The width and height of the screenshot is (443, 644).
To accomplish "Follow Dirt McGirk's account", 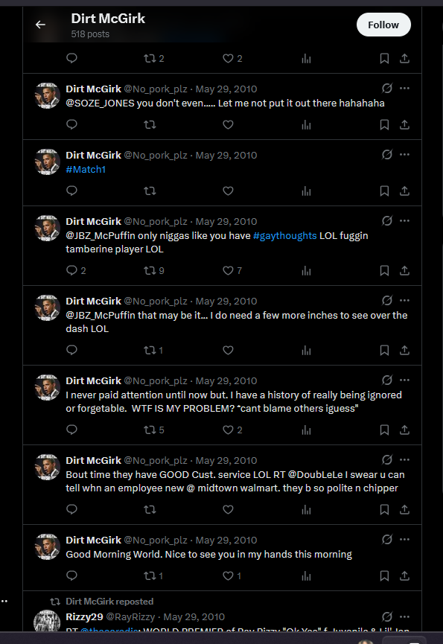I will click(x=383, y=25).
